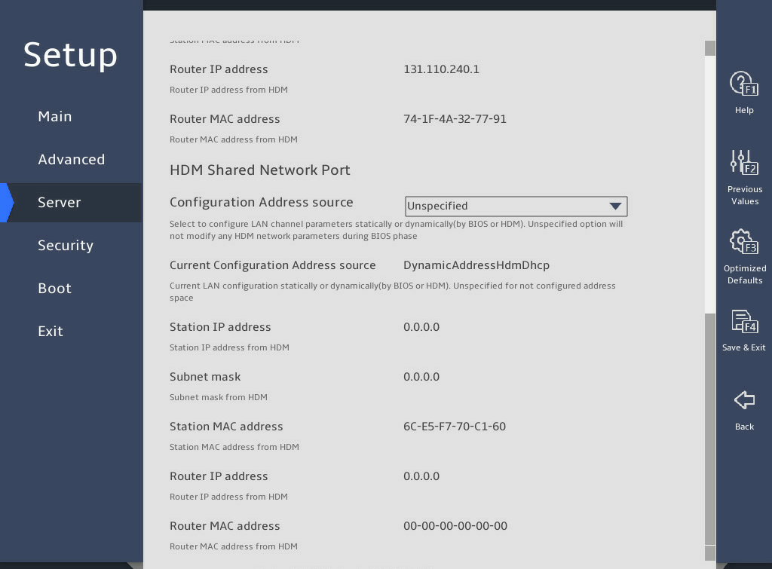Image resolution: width=772 pixels, height=569 pixels.
Task: Go to the Security section
Action: tap(66, 246)
